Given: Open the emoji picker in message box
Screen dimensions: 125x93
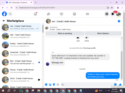Looking at the screenshot, I should (115, 85).
